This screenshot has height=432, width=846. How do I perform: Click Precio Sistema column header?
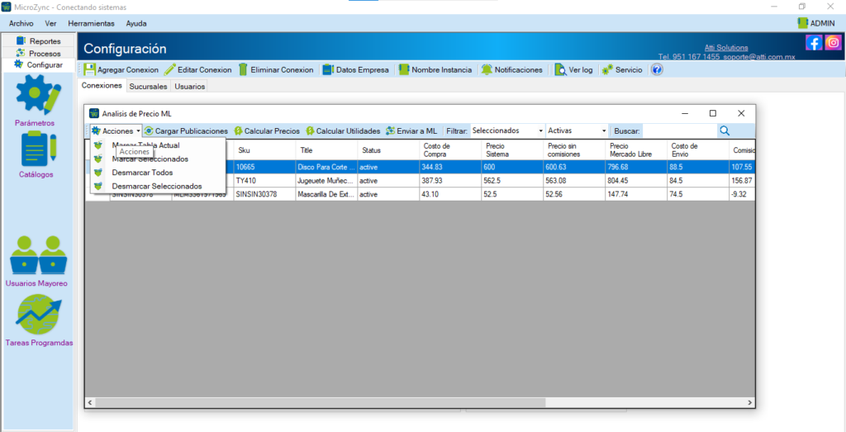pyautogui.click(x=512, y=150)
